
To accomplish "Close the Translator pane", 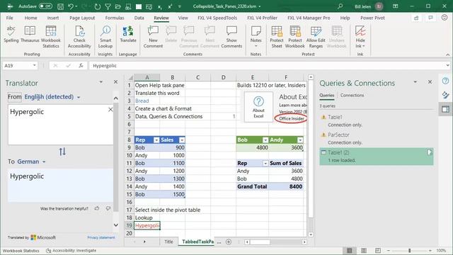I will pos(115,82).
